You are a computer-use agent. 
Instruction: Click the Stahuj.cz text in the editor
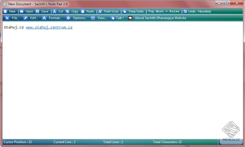point(14,27)
